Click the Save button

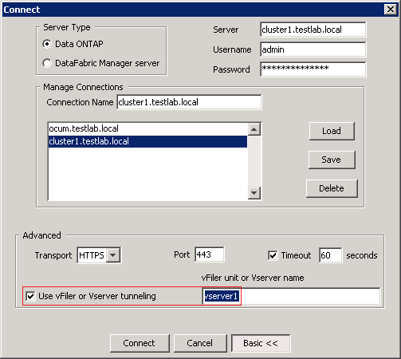coord(332,160)
